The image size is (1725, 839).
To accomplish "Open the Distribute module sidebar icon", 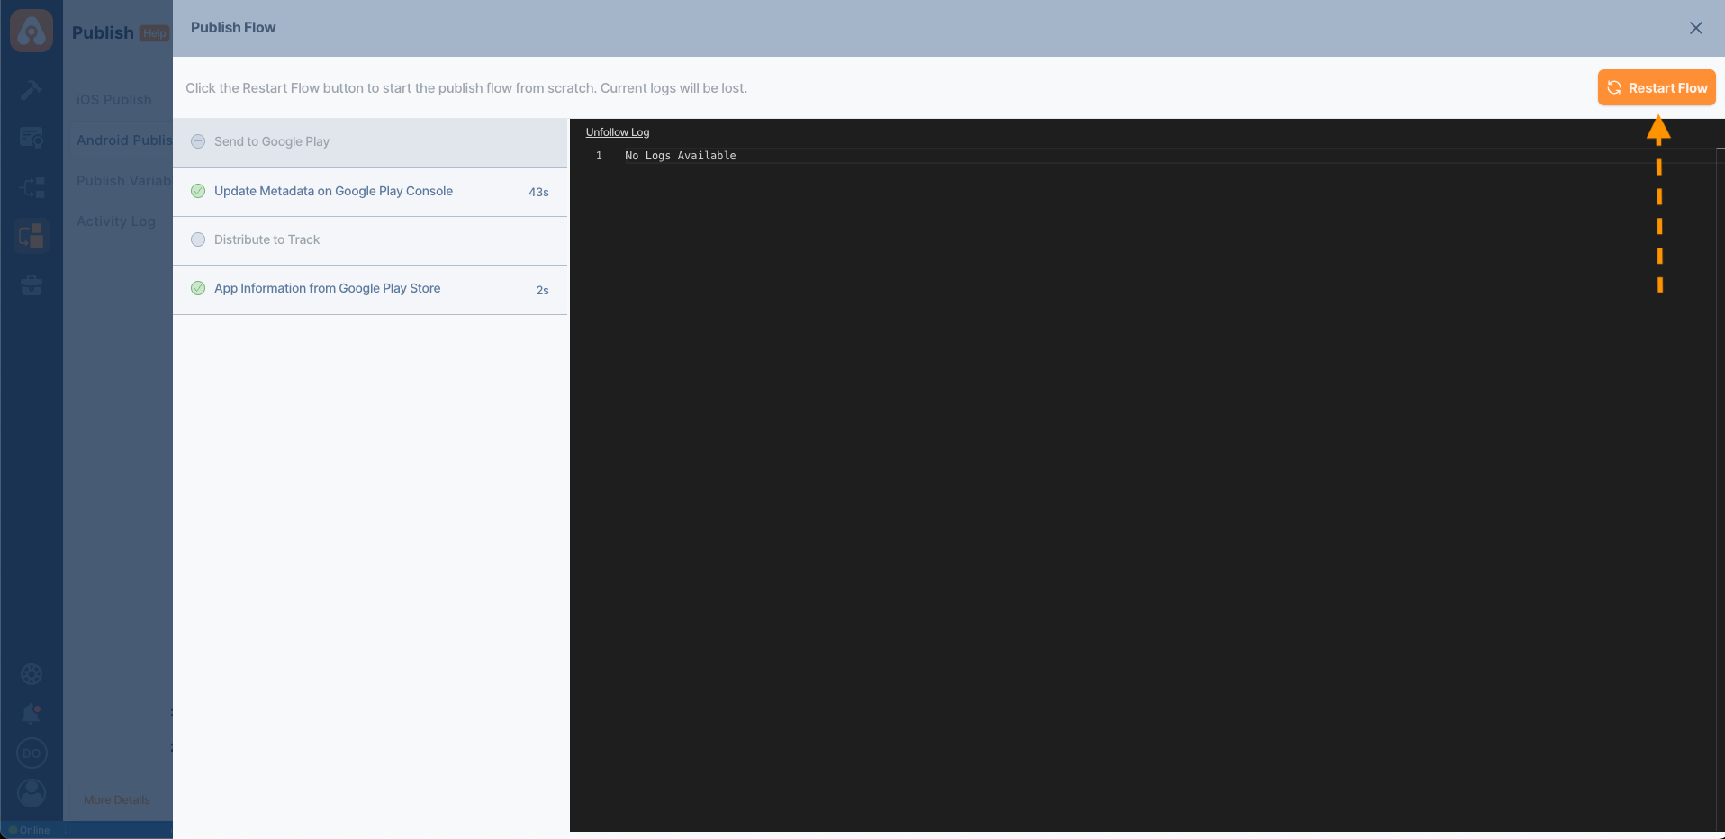I will (32, 187).
